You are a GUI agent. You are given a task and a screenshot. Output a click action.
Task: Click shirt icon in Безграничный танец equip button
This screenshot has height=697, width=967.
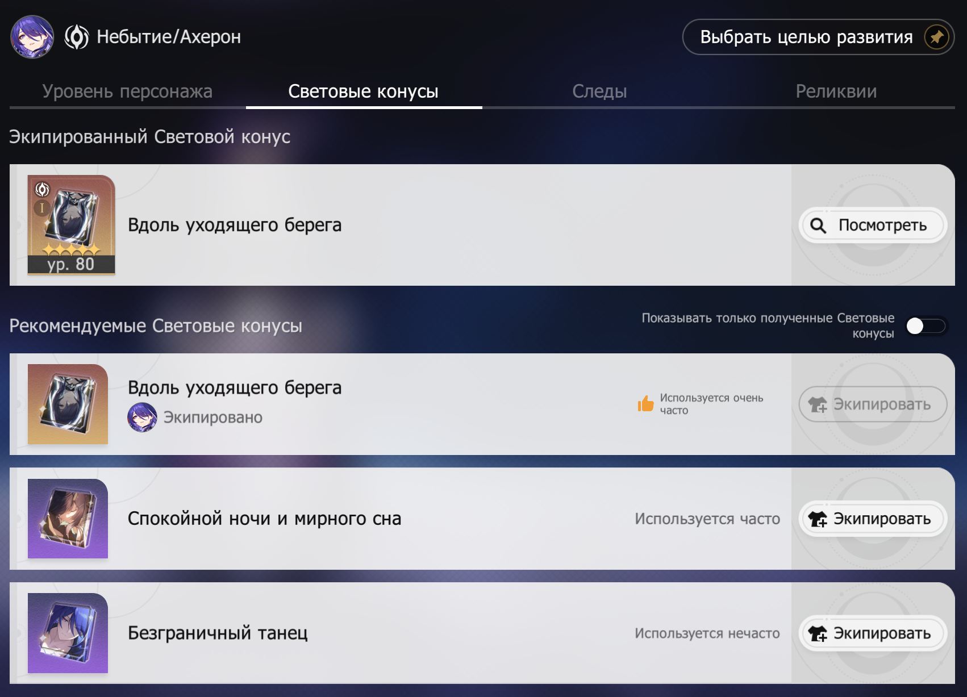(x=818, y=633)
